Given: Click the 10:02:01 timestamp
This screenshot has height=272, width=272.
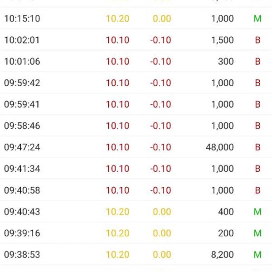Looking at the screenshot, I should pos(22,40).
